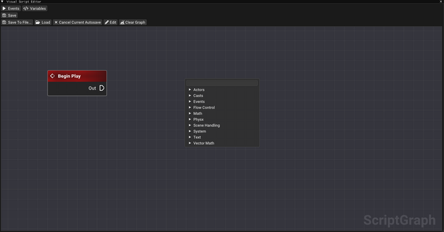Select Vector Math in node menu
The image size is (444, 232).
(203, 143)
